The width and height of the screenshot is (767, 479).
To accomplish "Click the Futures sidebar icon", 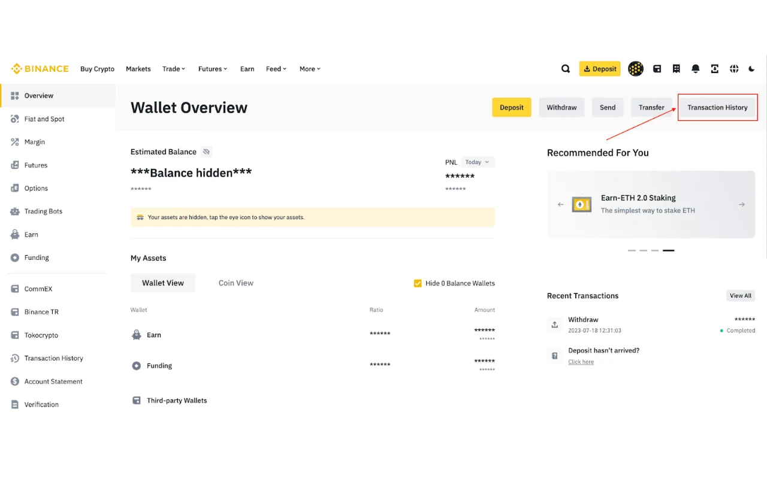I will (15, 165).
